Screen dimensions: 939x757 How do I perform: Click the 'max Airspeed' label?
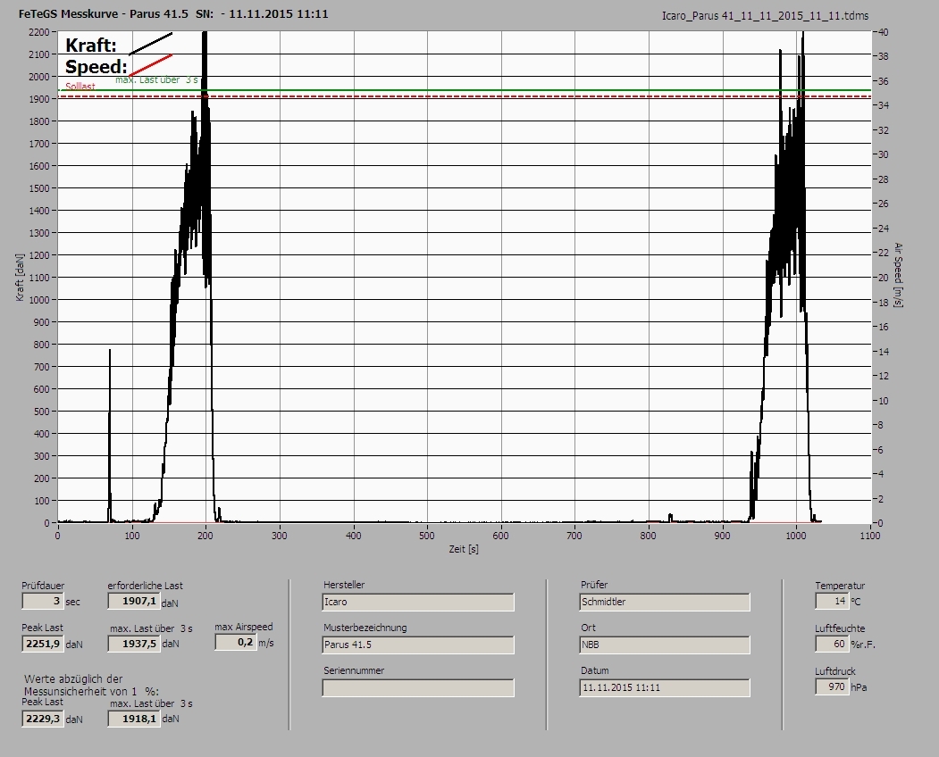tap(244, 628)
